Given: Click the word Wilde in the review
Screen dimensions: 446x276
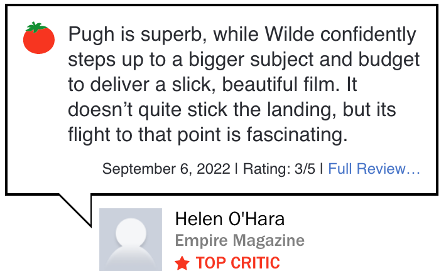Looking at the screenshot, I should 290,34.
